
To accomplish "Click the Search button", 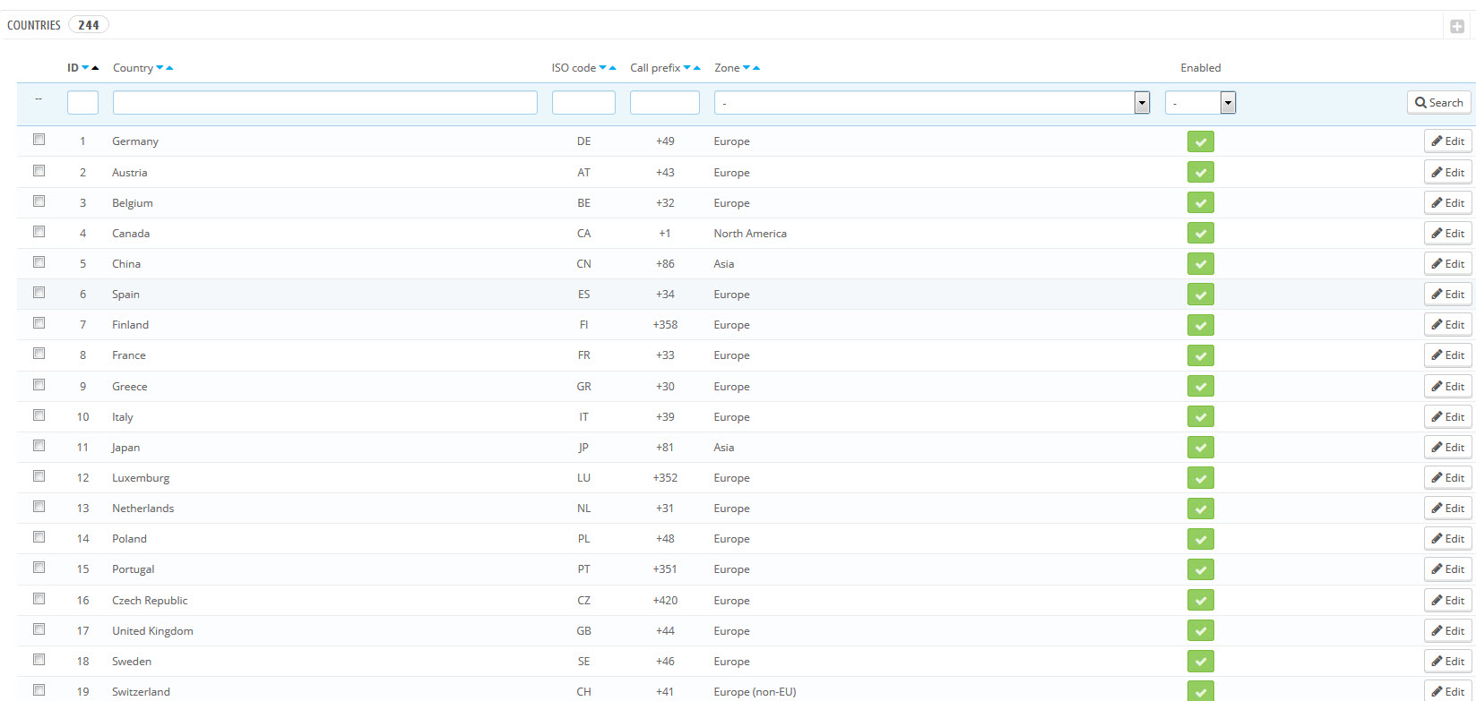I will 1439,103.
